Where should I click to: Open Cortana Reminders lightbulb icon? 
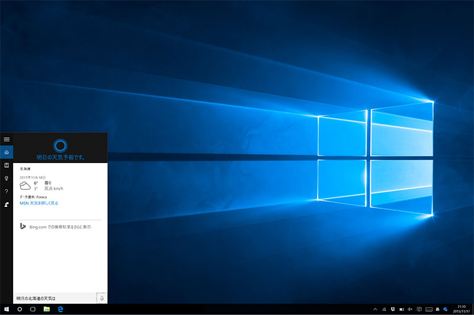pos(7,178)
